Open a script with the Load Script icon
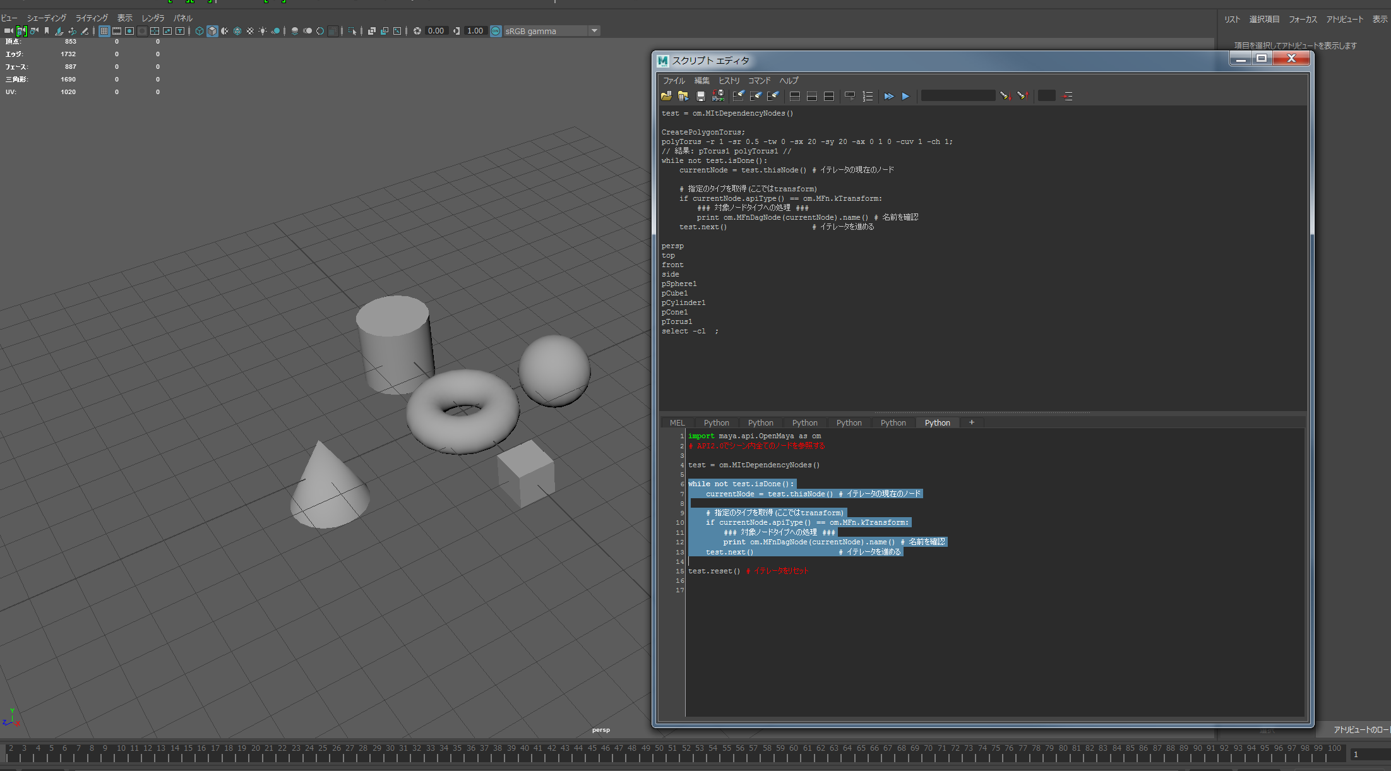 pyautogui.click(x=667, y=96)
